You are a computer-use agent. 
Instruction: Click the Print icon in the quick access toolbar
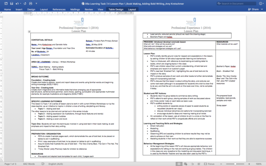[30, 3]
